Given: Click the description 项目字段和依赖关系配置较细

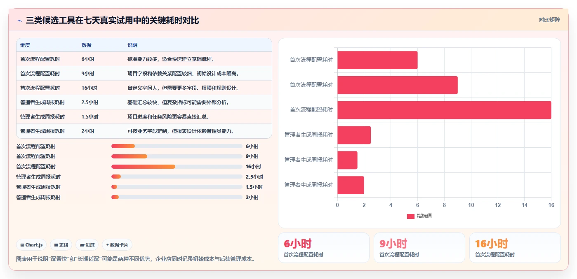Looking at the screenshot, I should pos(184,74).
